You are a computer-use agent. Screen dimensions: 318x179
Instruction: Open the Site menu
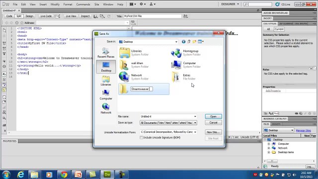pos(97,4)
